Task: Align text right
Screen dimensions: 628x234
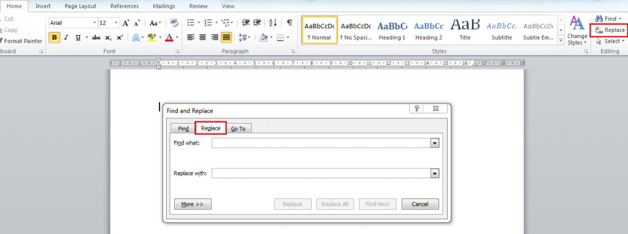Action: (215, 37)
